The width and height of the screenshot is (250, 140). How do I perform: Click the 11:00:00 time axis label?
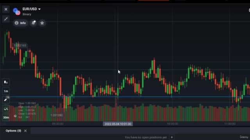click(x=230, y=124)
